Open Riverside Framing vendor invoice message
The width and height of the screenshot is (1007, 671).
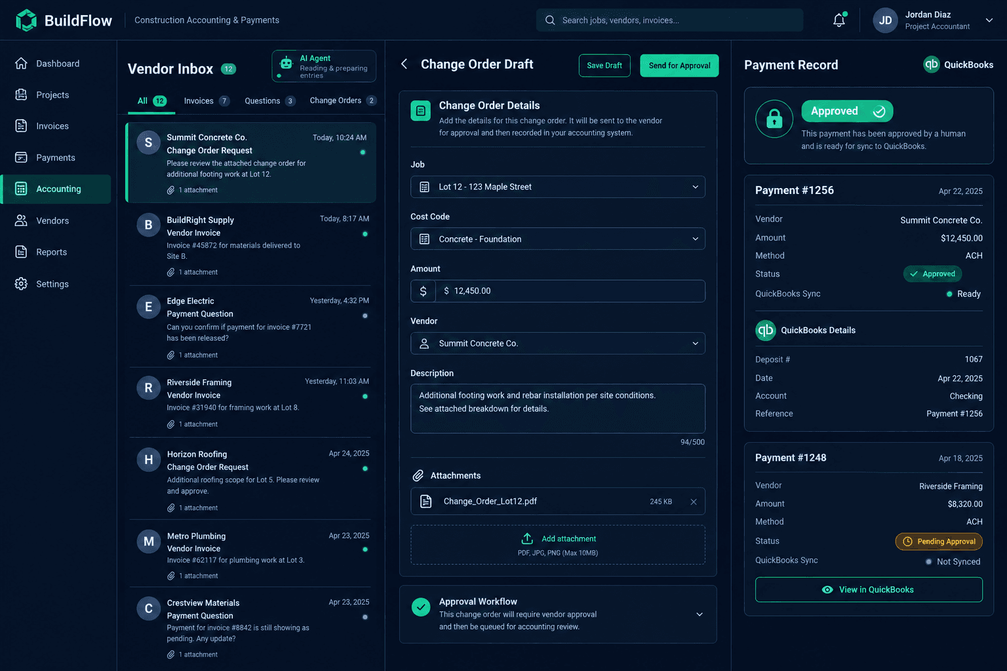pos(250,402)
